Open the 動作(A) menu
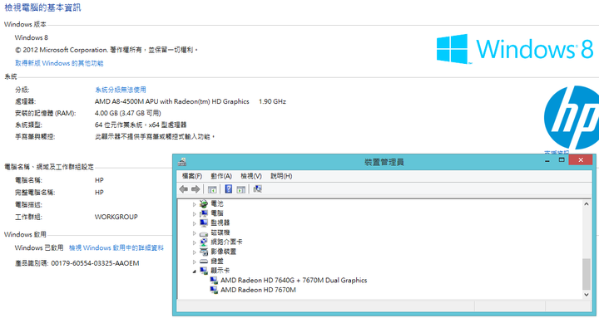 tap(221, 176)
